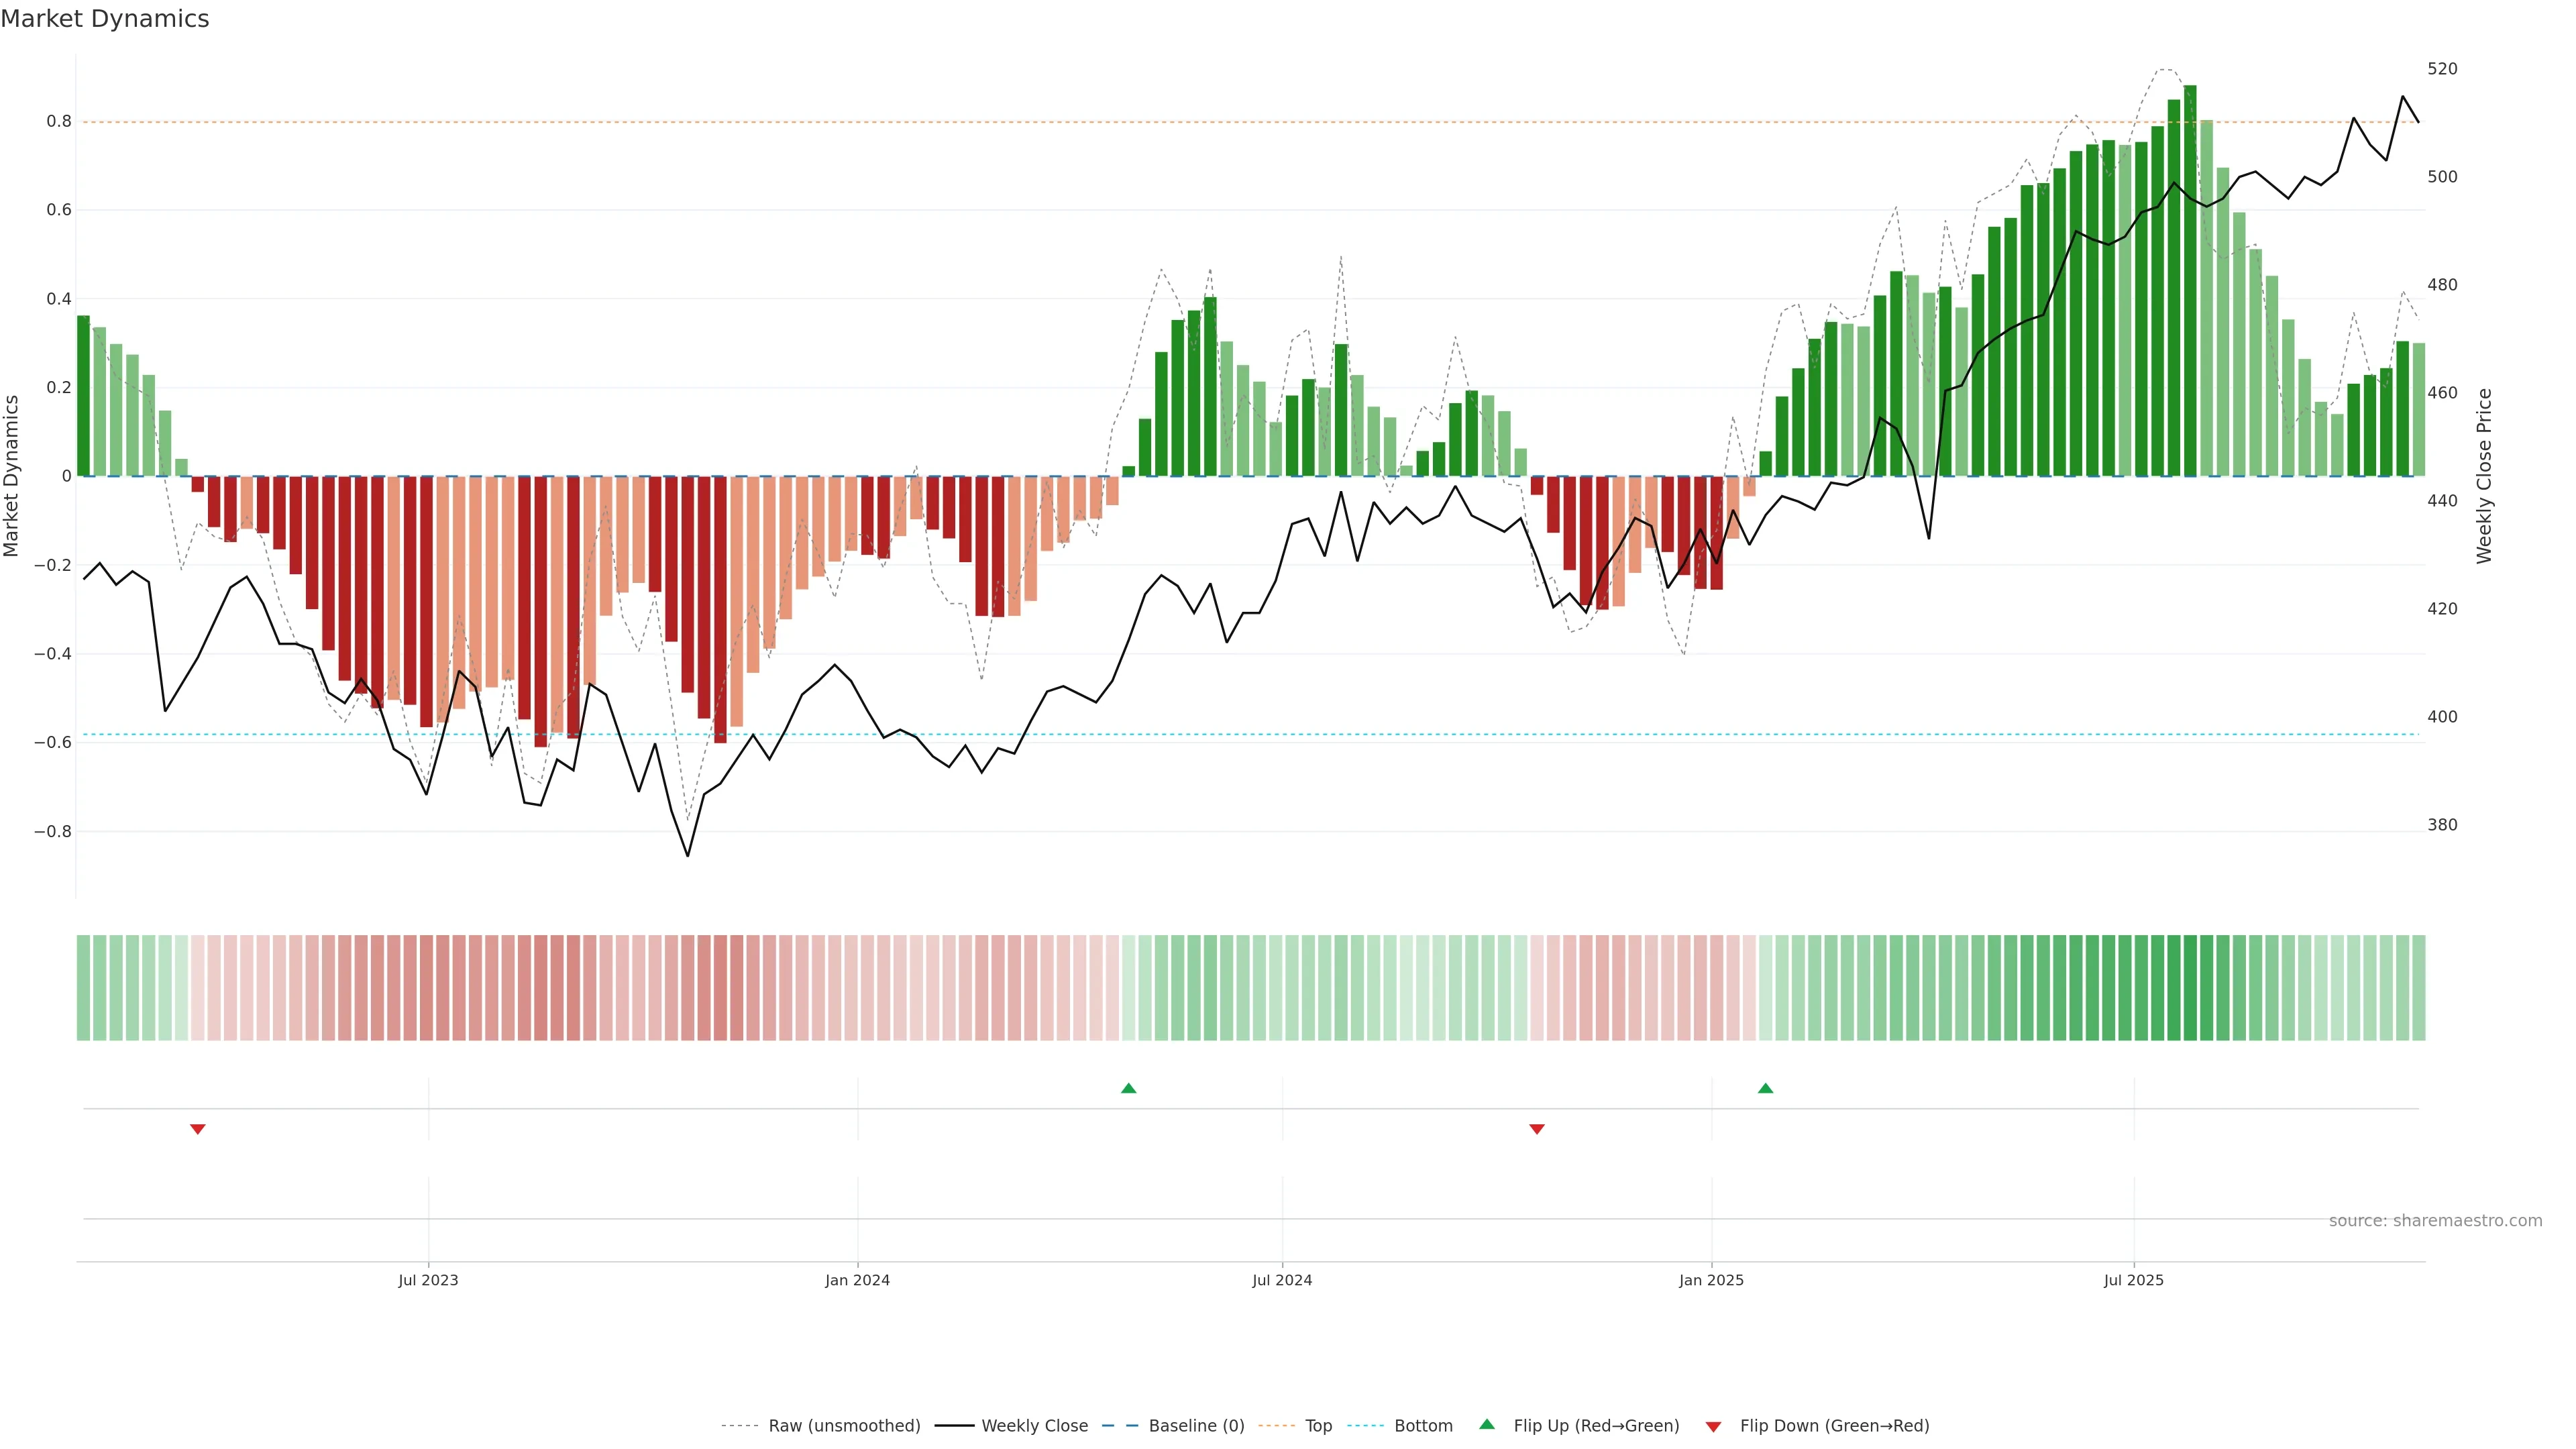Click the green flip-up marker after Jan 2025
Image resolution: width=2576 pixels, height=1449 pixels.
point(1765,1088)
